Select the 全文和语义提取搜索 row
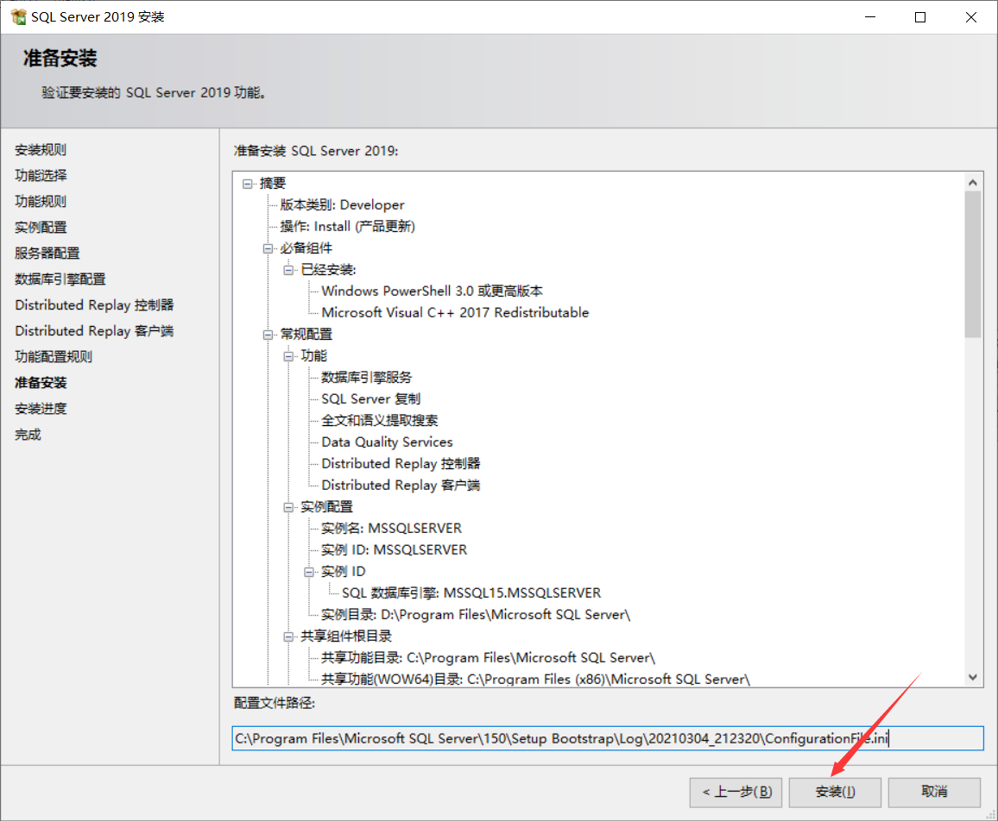The width and height of the screenshot is (998, 821). (380, 421)
